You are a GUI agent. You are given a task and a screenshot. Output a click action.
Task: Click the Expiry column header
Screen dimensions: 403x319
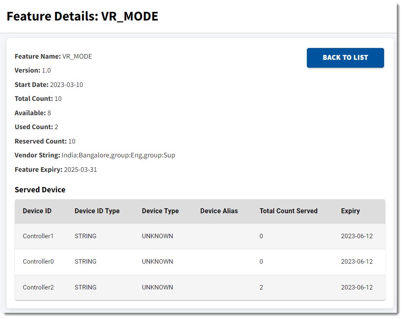[350, 211]
